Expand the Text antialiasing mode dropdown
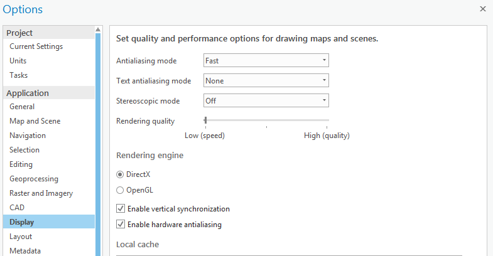The image size is (493, 256). pyautogui.click(x=266, y=81)
